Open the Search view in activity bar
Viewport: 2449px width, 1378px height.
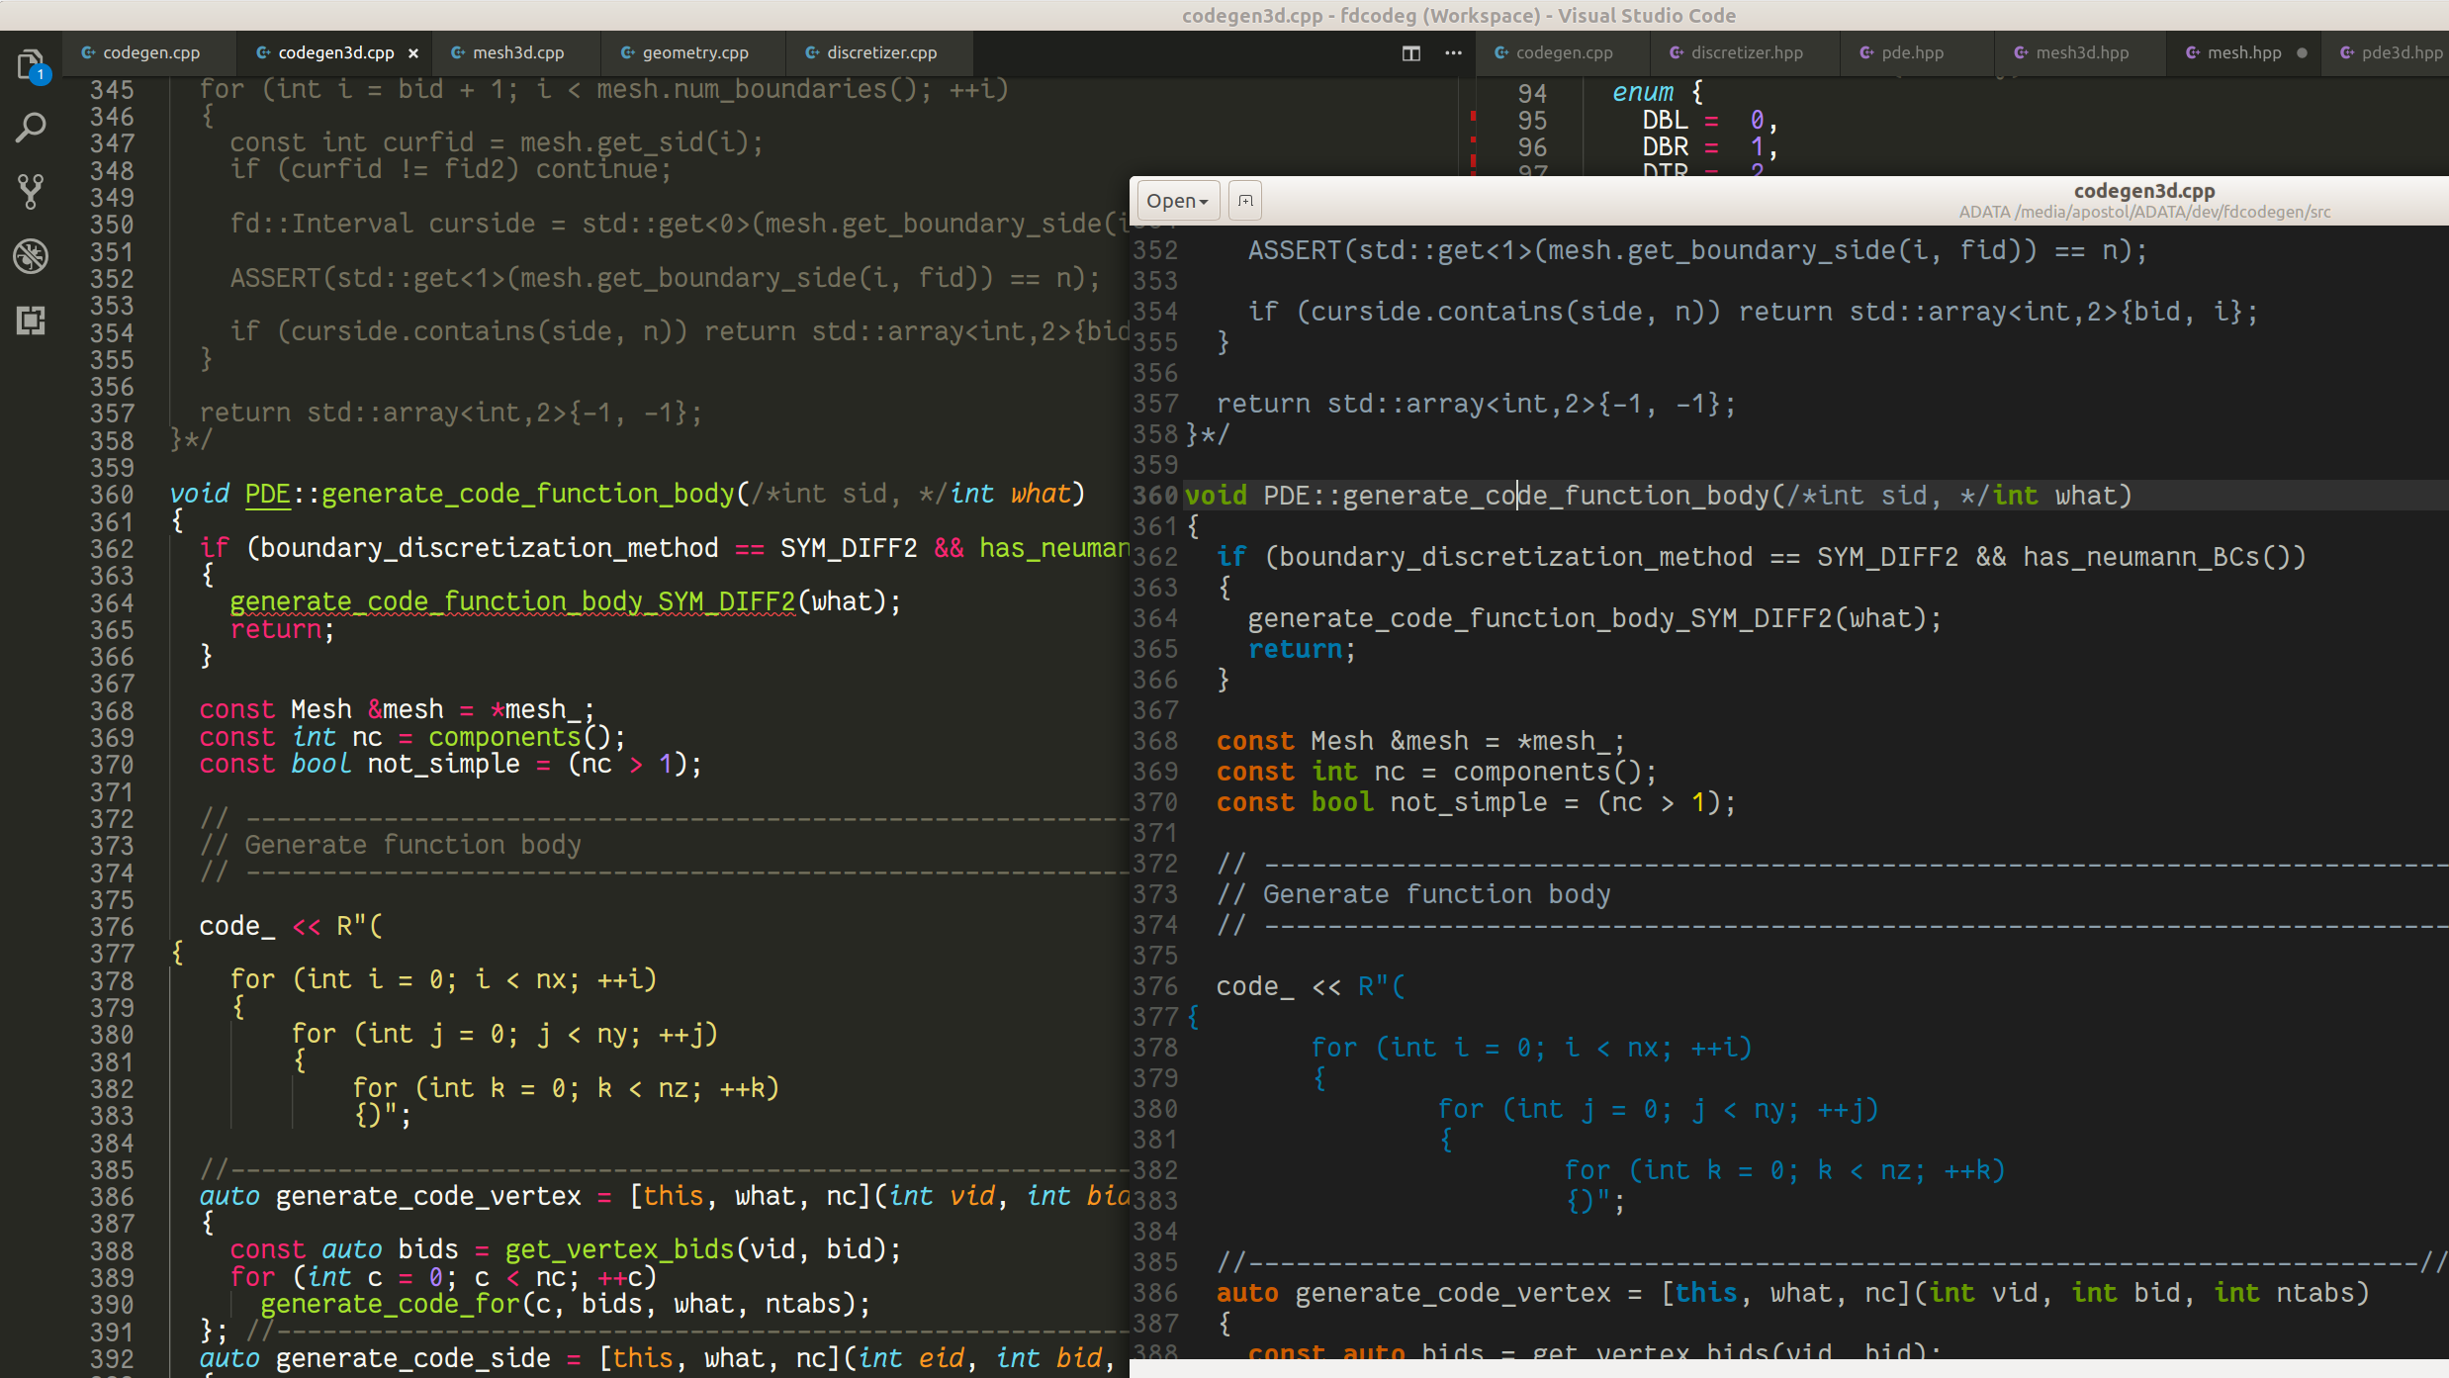[x=31, y=128]
